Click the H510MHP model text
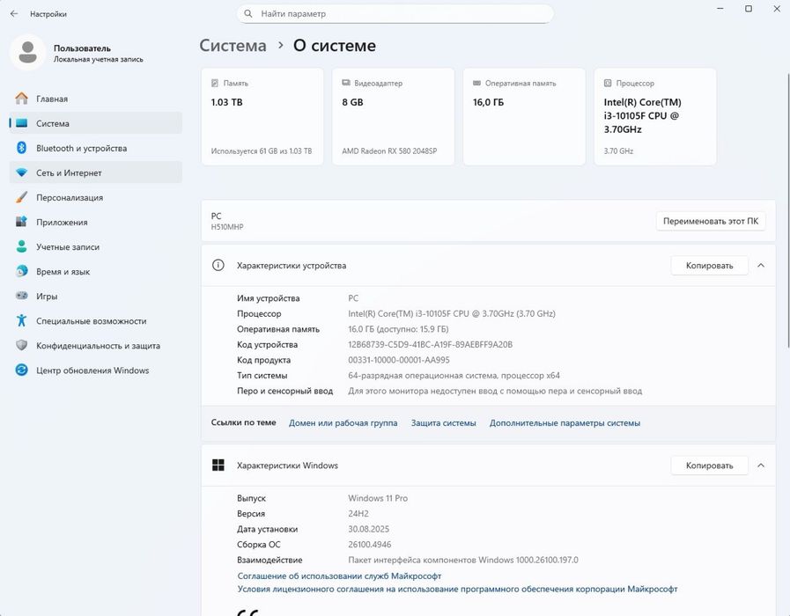The width and height of the screenshot is (790, 616). pos(227,227)
